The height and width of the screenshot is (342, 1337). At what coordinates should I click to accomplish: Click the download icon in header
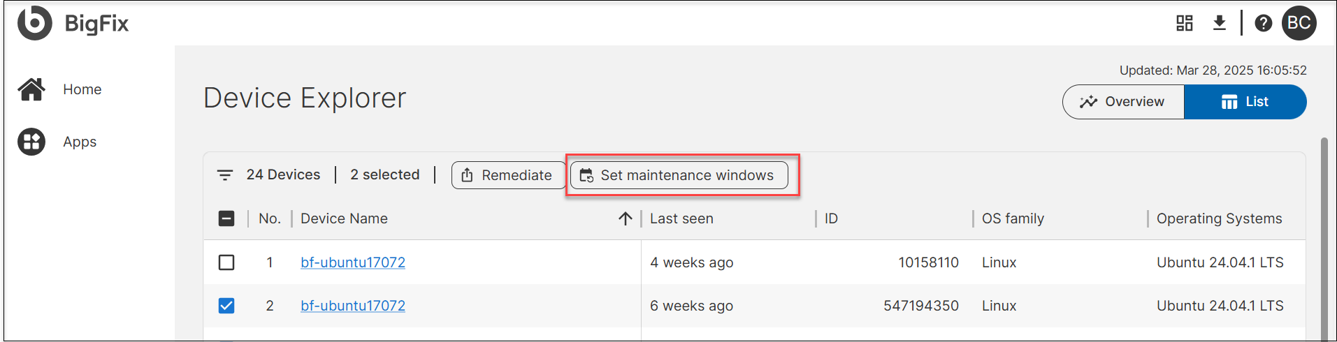pos(1219,23)
